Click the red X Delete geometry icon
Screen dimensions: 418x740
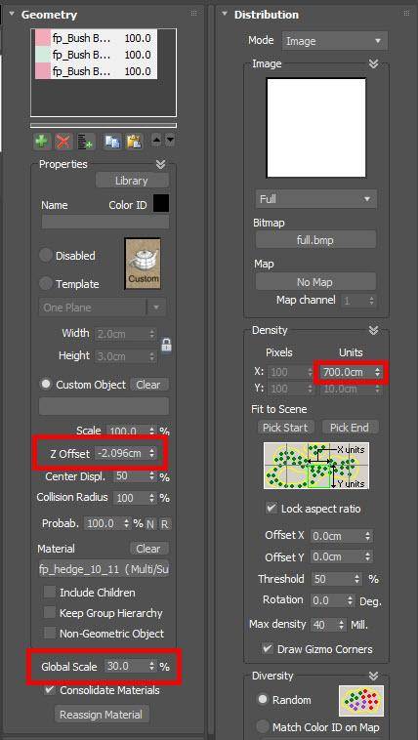tap(63, 142)
